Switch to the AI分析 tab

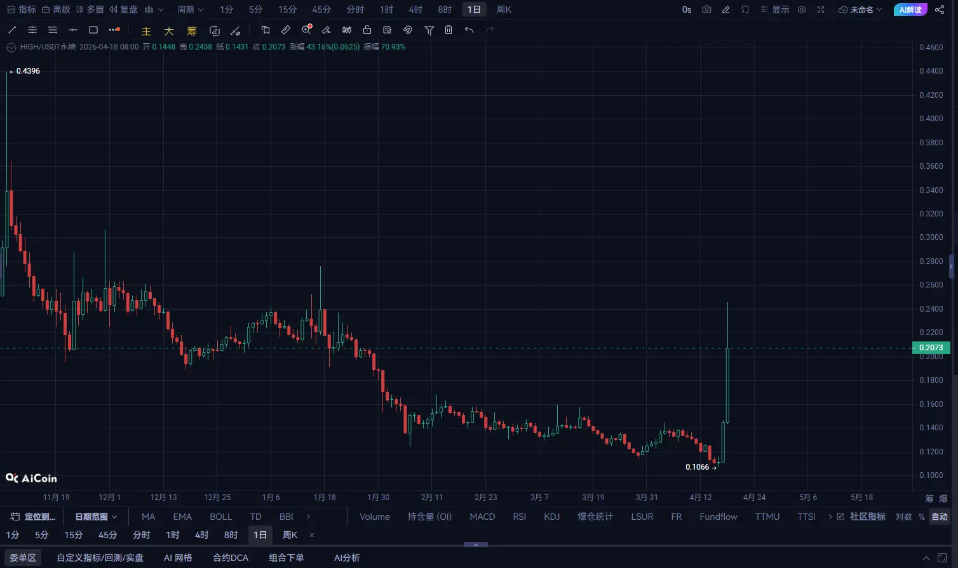point(347,558)
